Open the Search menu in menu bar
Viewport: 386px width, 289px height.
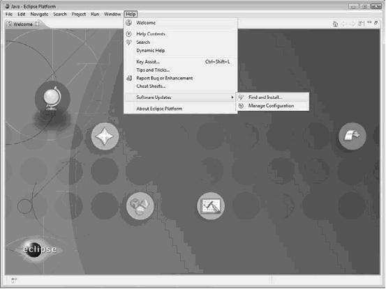tap(60, 14)
